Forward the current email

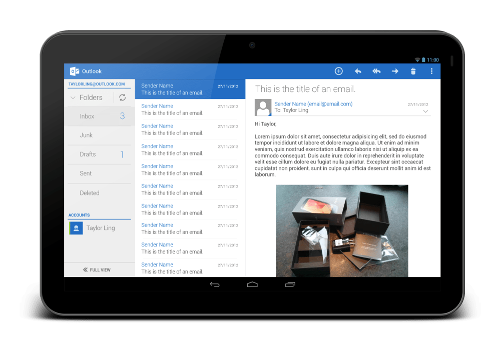pos(395,71)
